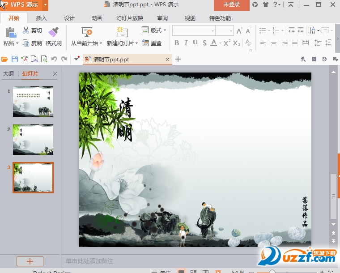Viewport: 340px width, 273px height.
Task: Save with the floppy disk icon
Action: 14,59
